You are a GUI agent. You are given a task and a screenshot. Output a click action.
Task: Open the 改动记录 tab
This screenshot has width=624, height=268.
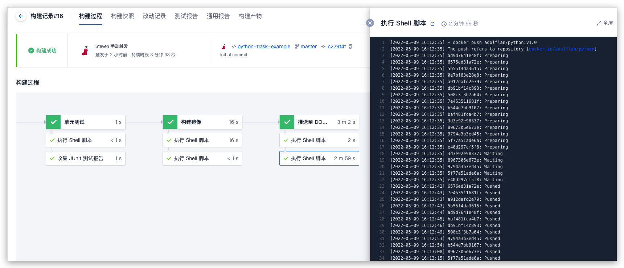(155, 16)
